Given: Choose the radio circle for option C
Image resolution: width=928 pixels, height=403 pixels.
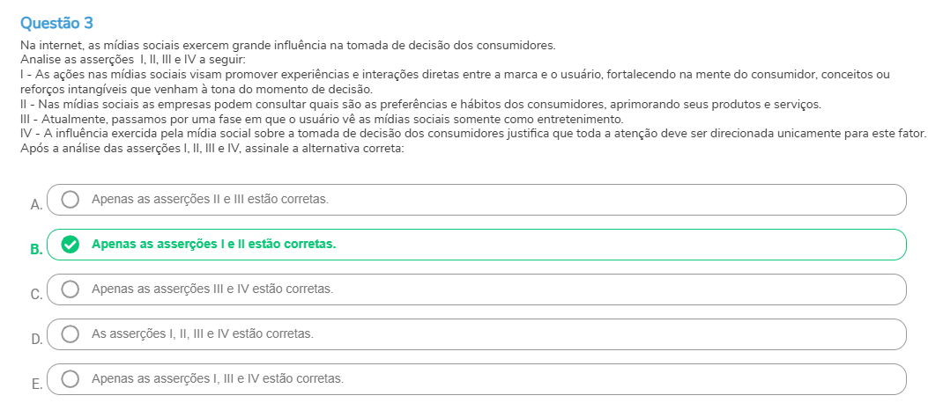Looking at the screenshot, I should [x=71, y=289].
